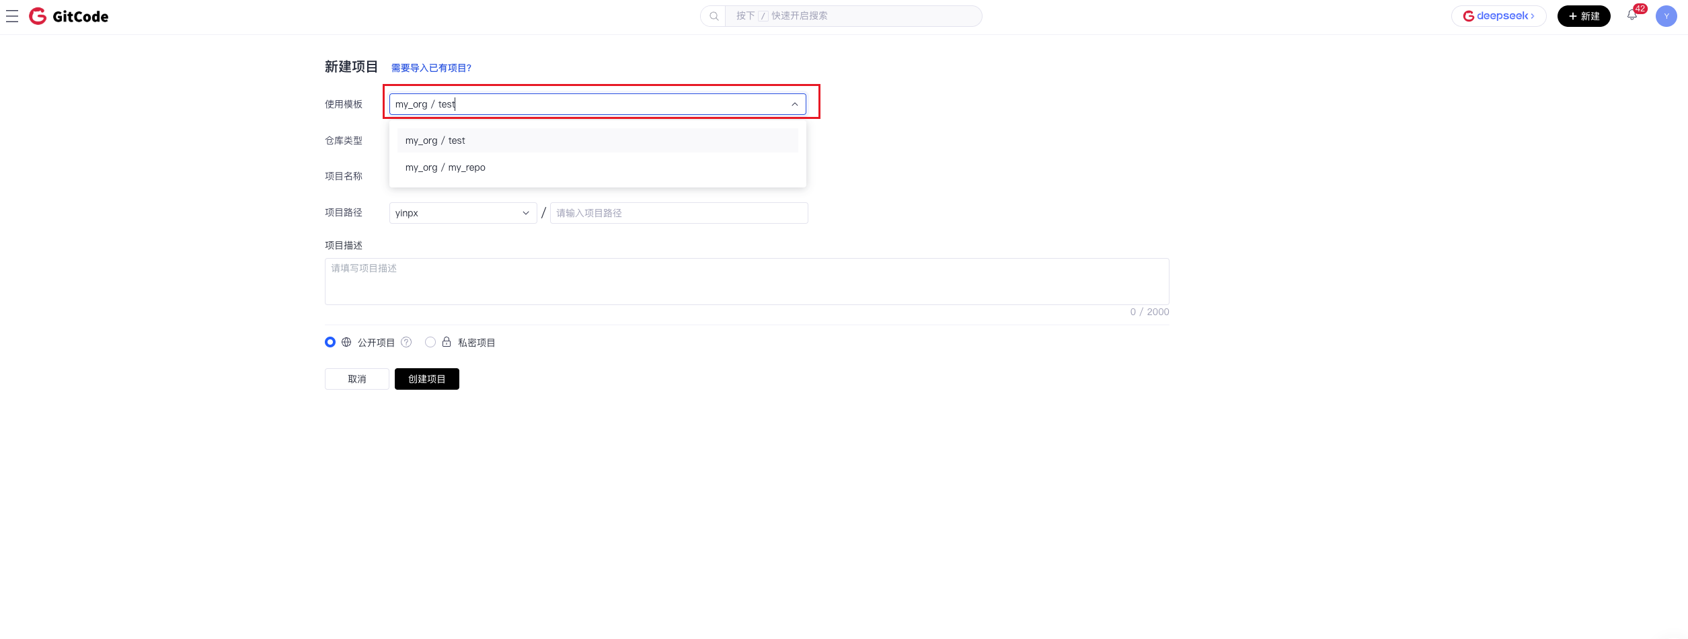Select the 公开项目 radio button
1688x639 pixels.
(x=330, y=342)
